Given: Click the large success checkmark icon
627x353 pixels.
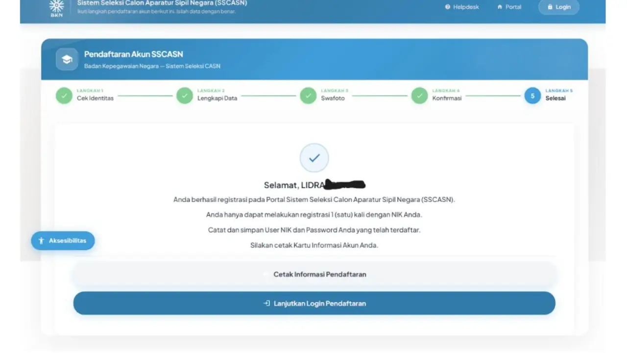Looking at the screenshot, I should pos(314,158).
